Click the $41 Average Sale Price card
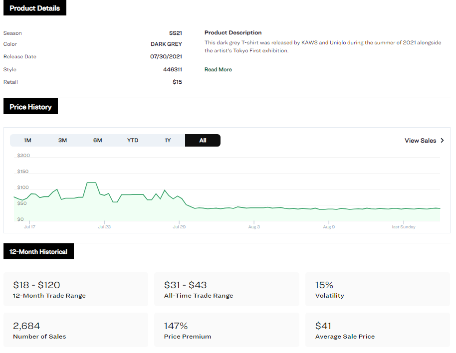This screenshot has width=456, height=353. (378, 330)
